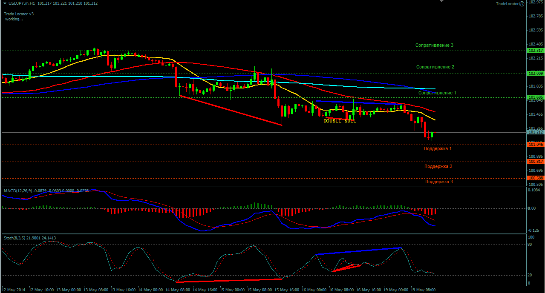Select the Поддержка 3 level label
Viewport: 545px width, 293px height.
tap(439, 182)
